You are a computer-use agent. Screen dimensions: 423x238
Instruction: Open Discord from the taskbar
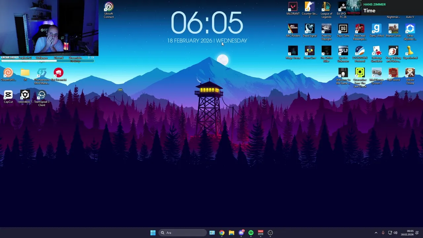click(x=241, y=233)
